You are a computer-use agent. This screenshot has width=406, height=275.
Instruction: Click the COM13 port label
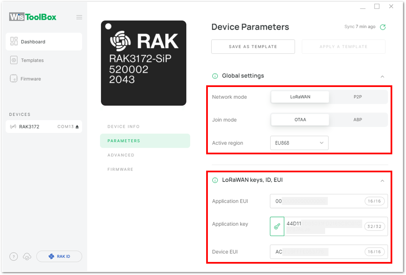click(65, 127)
